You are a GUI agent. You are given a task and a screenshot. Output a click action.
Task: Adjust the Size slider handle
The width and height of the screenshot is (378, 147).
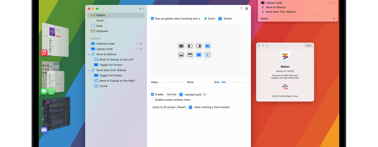228,82
